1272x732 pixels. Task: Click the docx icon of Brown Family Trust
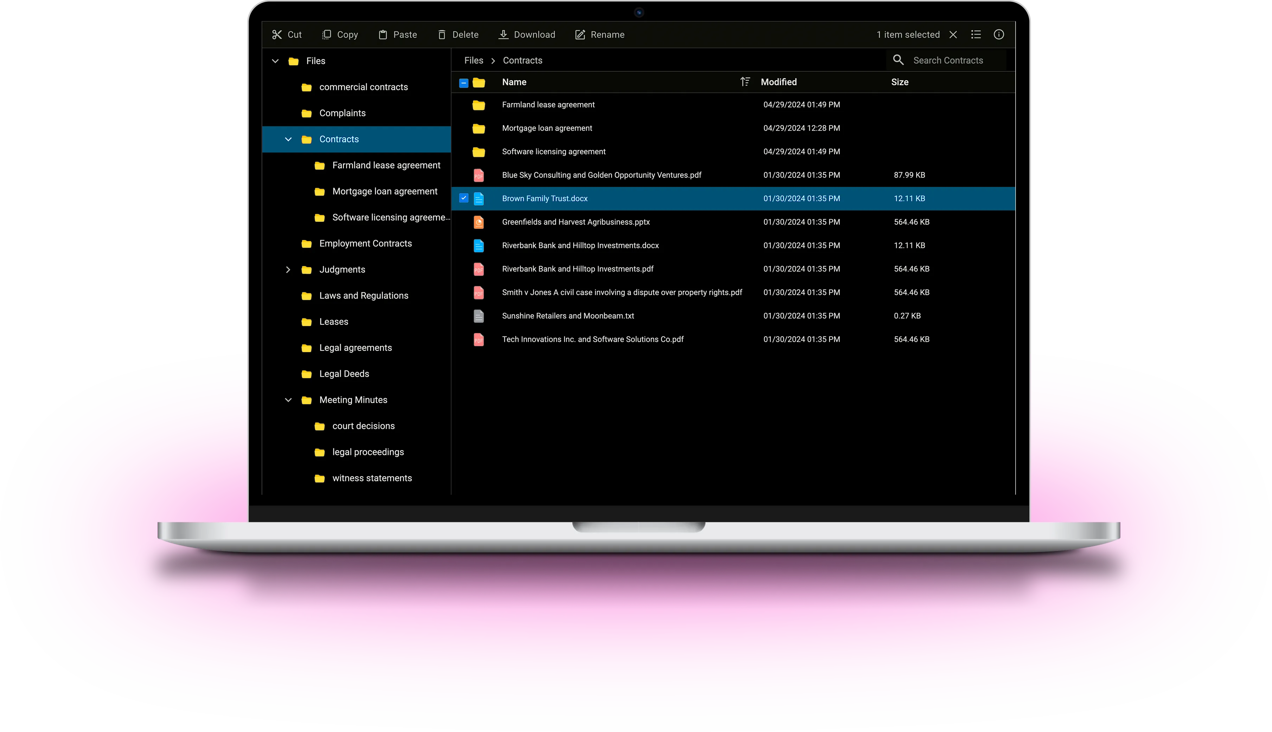(x=479, y=199)
